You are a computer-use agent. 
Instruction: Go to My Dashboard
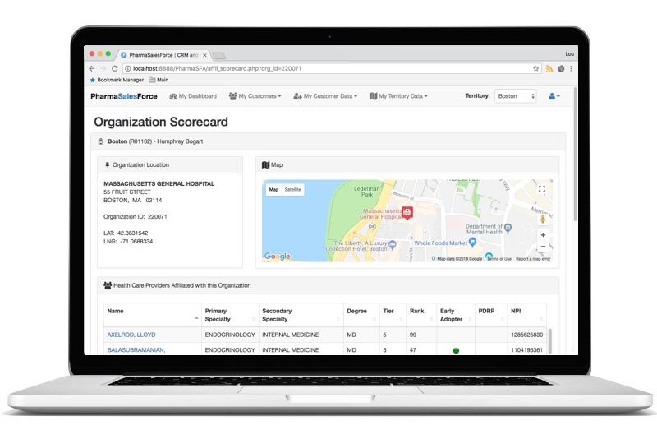point(193,96)
